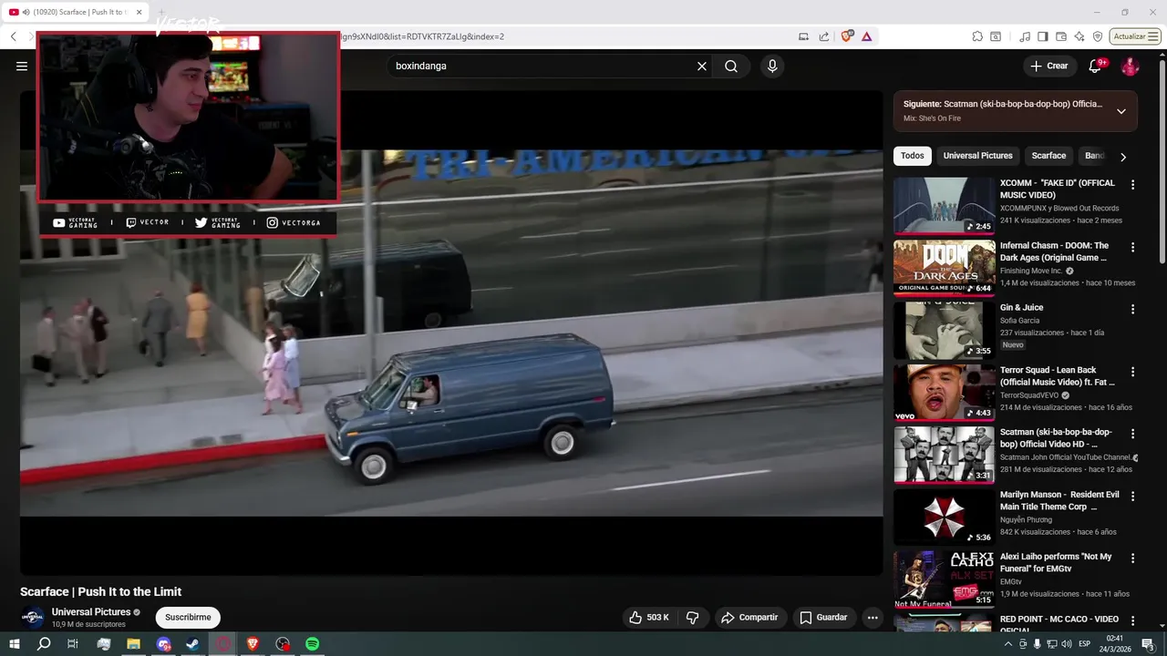The width and height of the screenshot is (1167, 656).
Task: Open options menu for XCOMM FAKE ID video
Action: click(1133, 185)
